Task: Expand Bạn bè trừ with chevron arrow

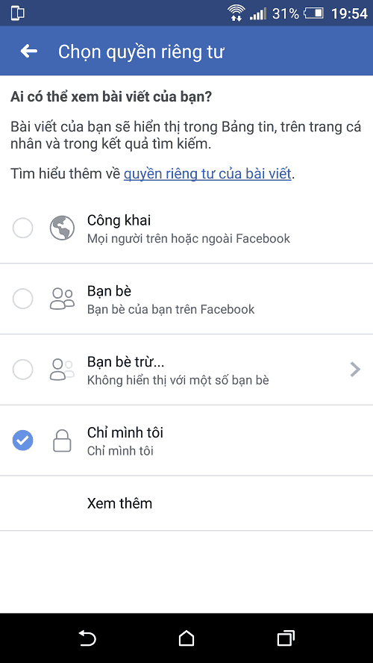Action: pos(355,370)
